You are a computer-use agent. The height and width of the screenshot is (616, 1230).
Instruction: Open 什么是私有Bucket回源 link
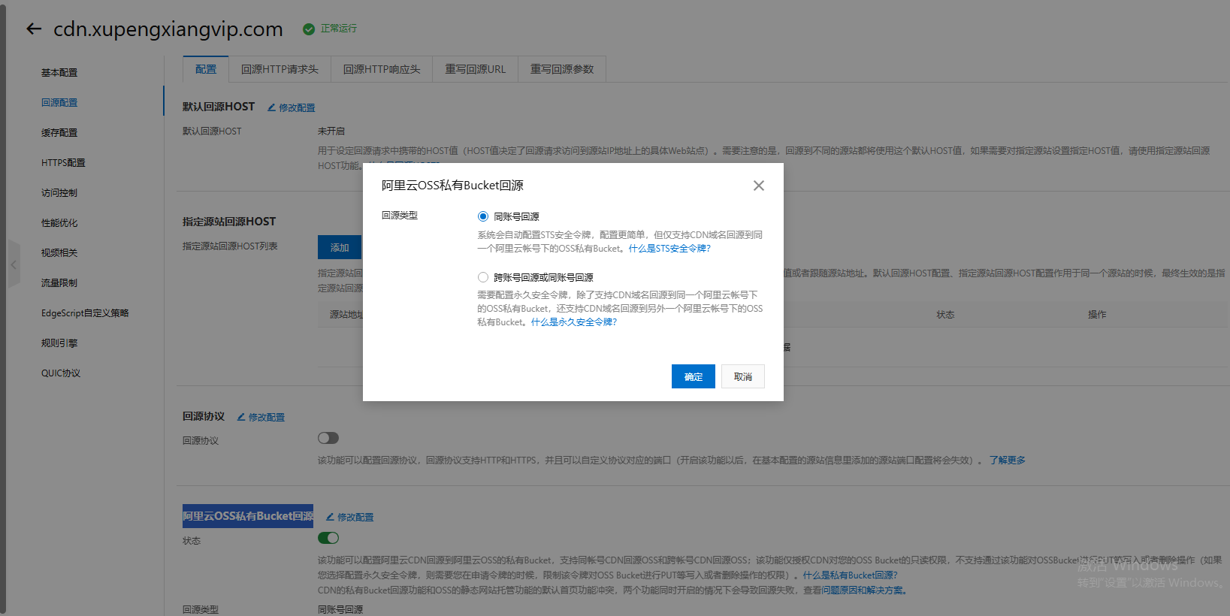pos(851,575)
